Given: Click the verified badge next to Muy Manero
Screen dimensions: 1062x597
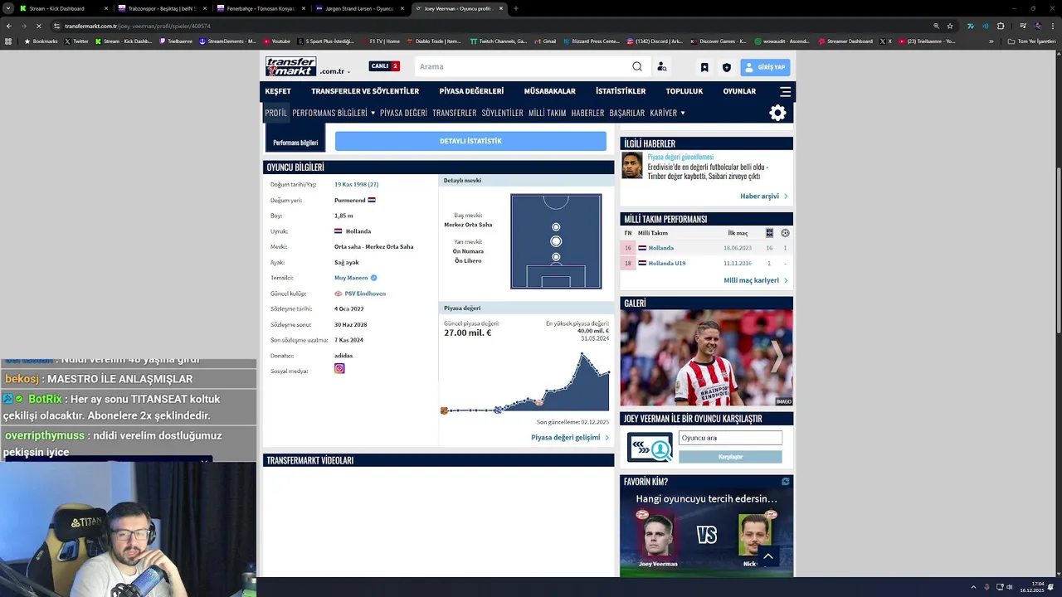Looking at the screenshot, I should [x=373, y=278].
